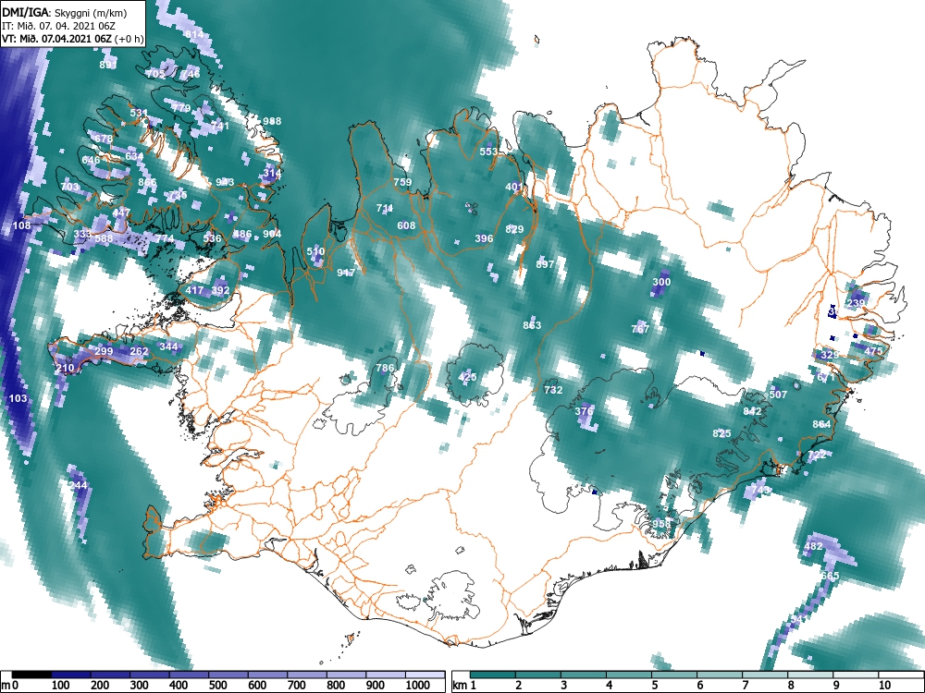Click the '210' visibility value on the map

click(65, 369)
